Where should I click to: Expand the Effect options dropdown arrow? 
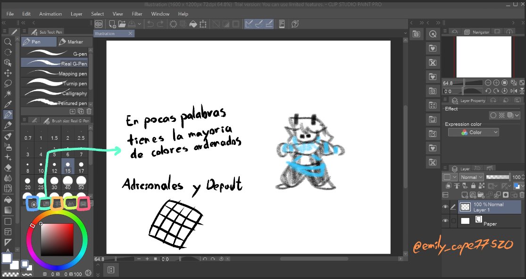[x=517, y=115]
